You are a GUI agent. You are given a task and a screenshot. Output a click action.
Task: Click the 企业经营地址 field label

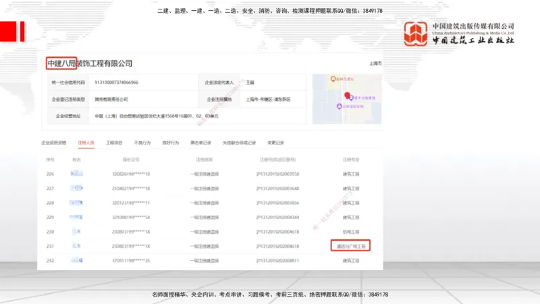point(68,116)
